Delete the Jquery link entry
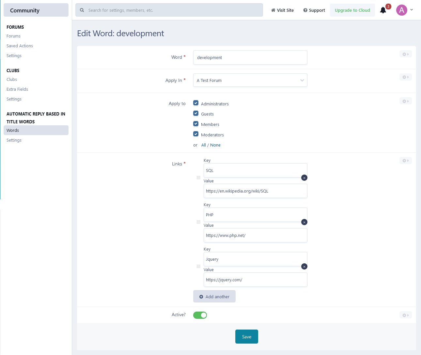This screenshot has width=421, height=355. [x=304, y=267]
